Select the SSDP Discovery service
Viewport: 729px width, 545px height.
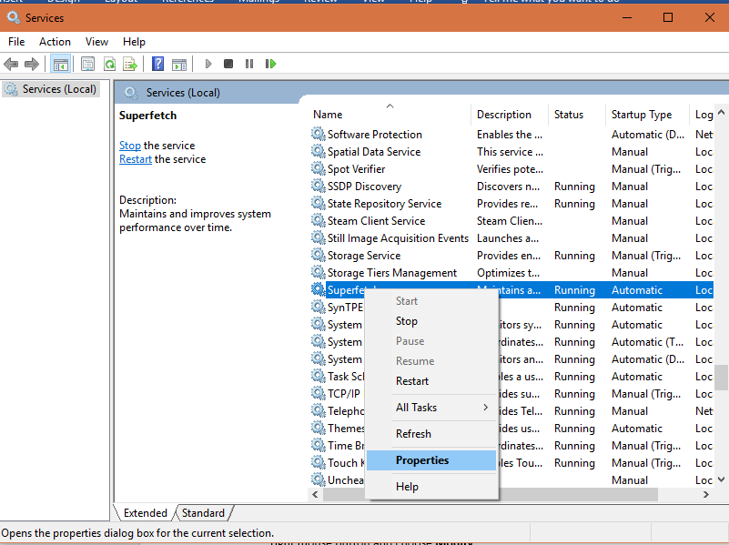pos(511,186)
